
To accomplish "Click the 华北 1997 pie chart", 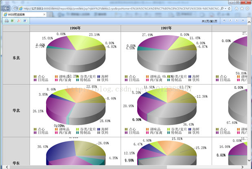I will click(167, 106).
